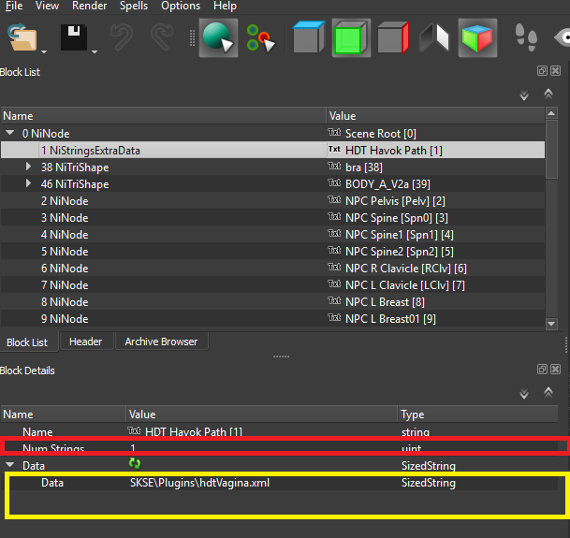Image resolution: width=570 pixels, height=538 pixels.
Task: Select the 6 NiNode row
Action: 272,268
